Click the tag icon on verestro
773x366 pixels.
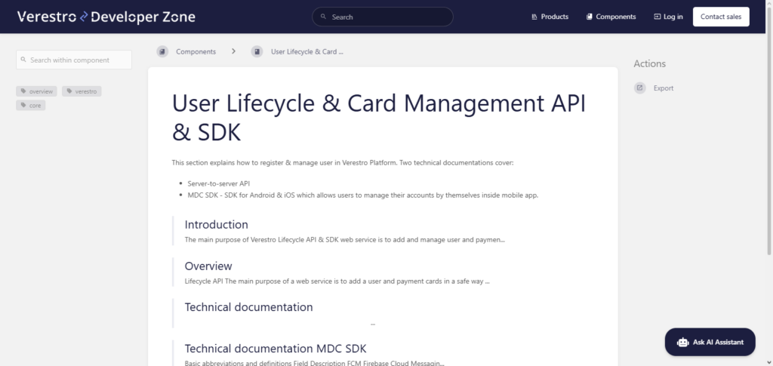(x=69, y=91)
